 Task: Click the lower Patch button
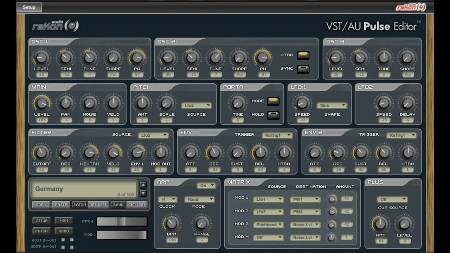coord(41,231)
